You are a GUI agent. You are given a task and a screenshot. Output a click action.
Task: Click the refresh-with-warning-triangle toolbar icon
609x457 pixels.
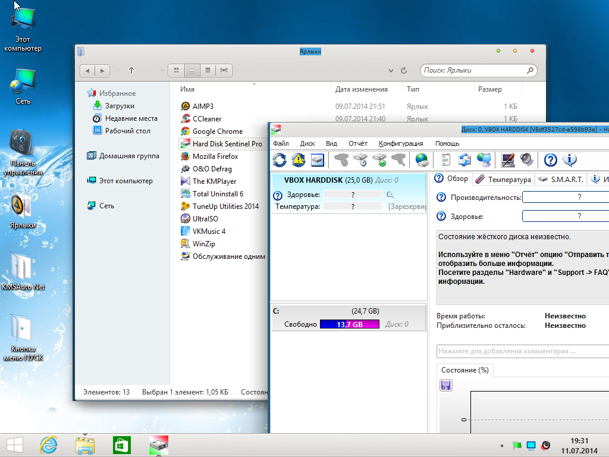tap(299, 159)
